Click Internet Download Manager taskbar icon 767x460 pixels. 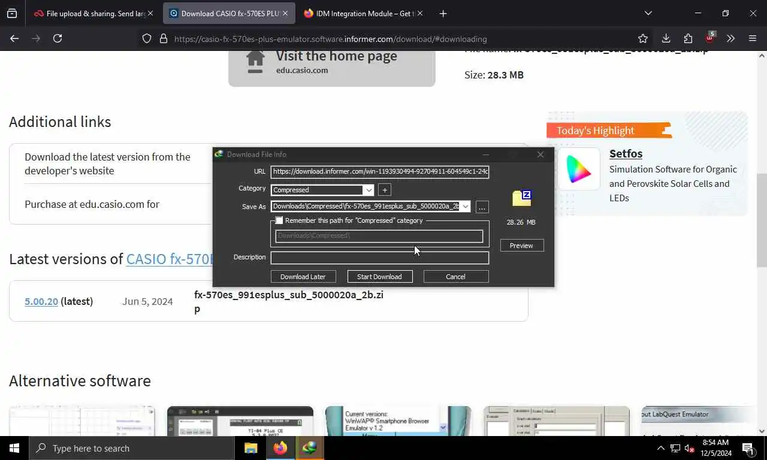click(309, 448)
